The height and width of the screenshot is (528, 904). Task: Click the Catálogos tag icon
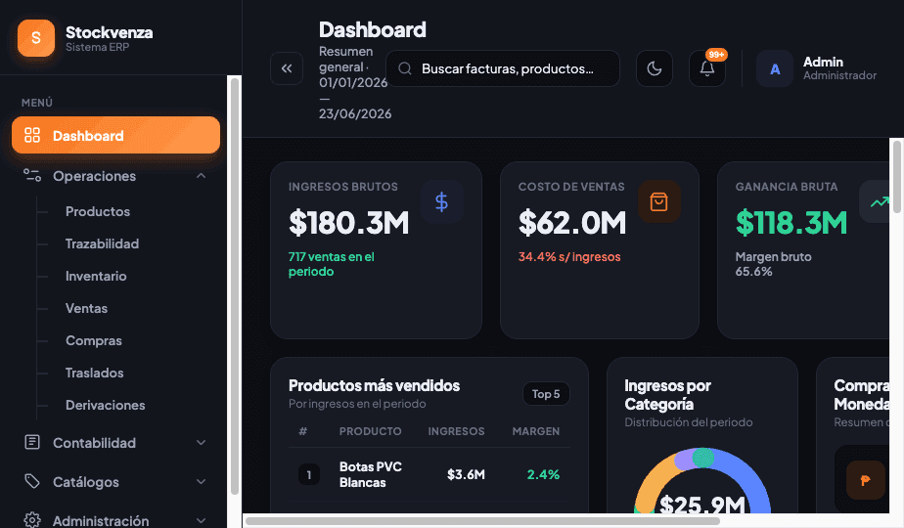(32, 481)
